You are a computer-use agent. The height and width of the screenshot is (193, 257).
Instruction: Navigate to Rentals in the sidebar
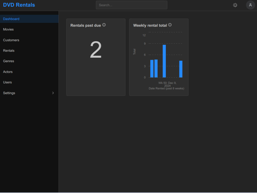pos(29,50)
